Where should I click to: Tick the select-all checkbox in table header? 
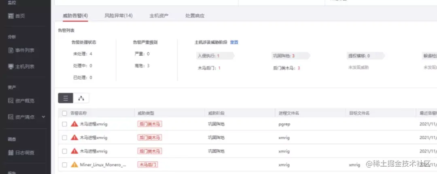click(x=64, y=113)
